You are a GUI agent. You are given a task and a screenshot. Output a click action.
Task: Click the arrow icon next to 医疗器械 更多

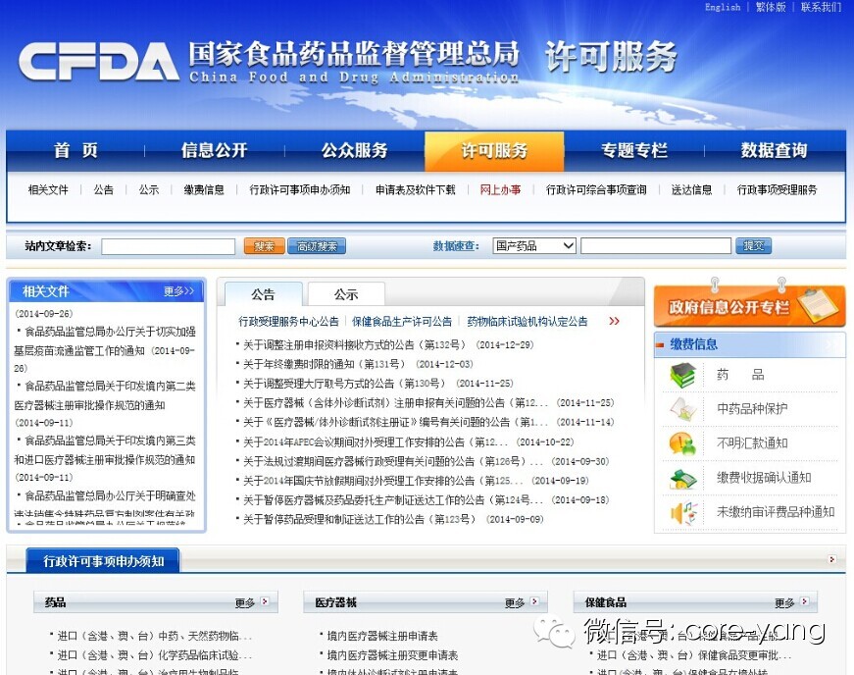coord(534,601)
